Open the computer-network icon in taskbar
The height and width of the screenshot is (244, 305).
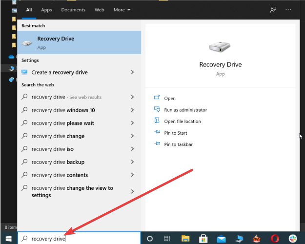coord(239,239)
